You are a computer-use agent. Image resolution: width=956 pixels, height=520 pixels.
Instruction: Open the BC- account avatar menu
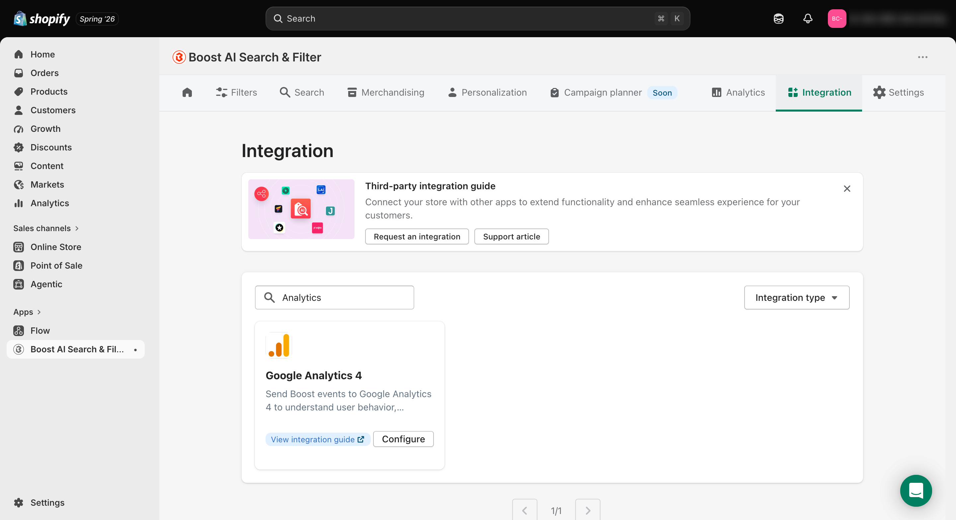(836, 19)
